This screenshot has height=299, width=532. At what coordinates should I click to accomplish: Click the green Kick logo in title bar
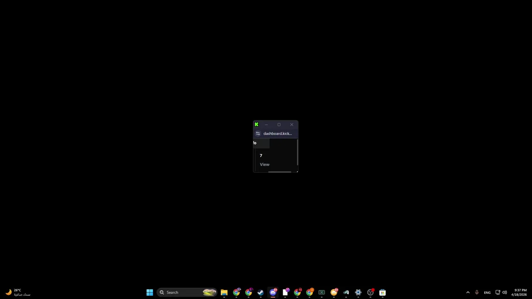(x=256, y=124)
